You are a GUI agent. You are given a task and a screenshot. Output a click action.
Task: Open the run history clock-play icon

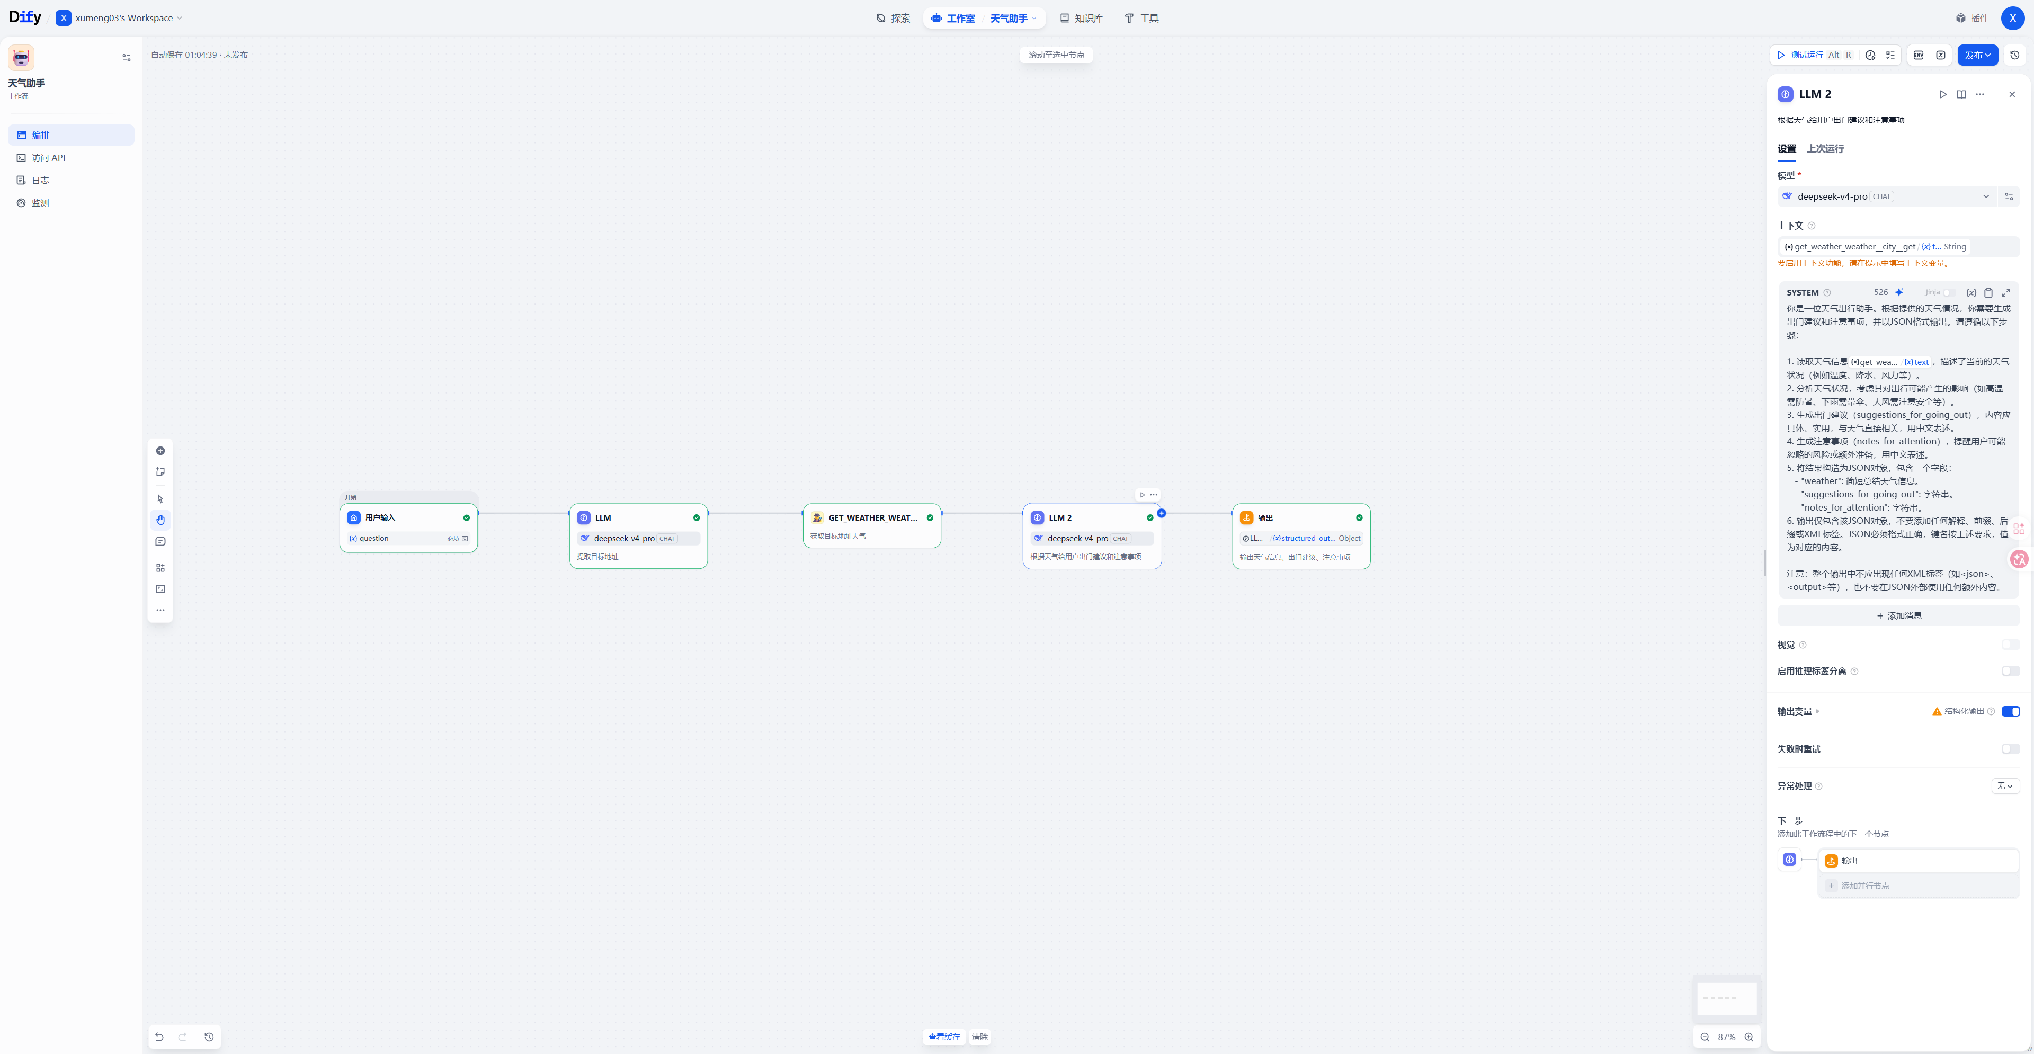(x=1870, y=55)
